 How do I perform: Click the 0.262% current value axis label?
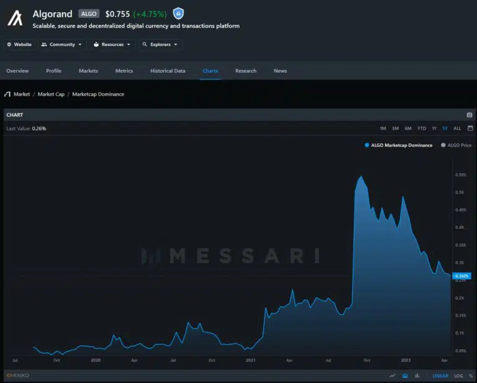tap(462, 276)
